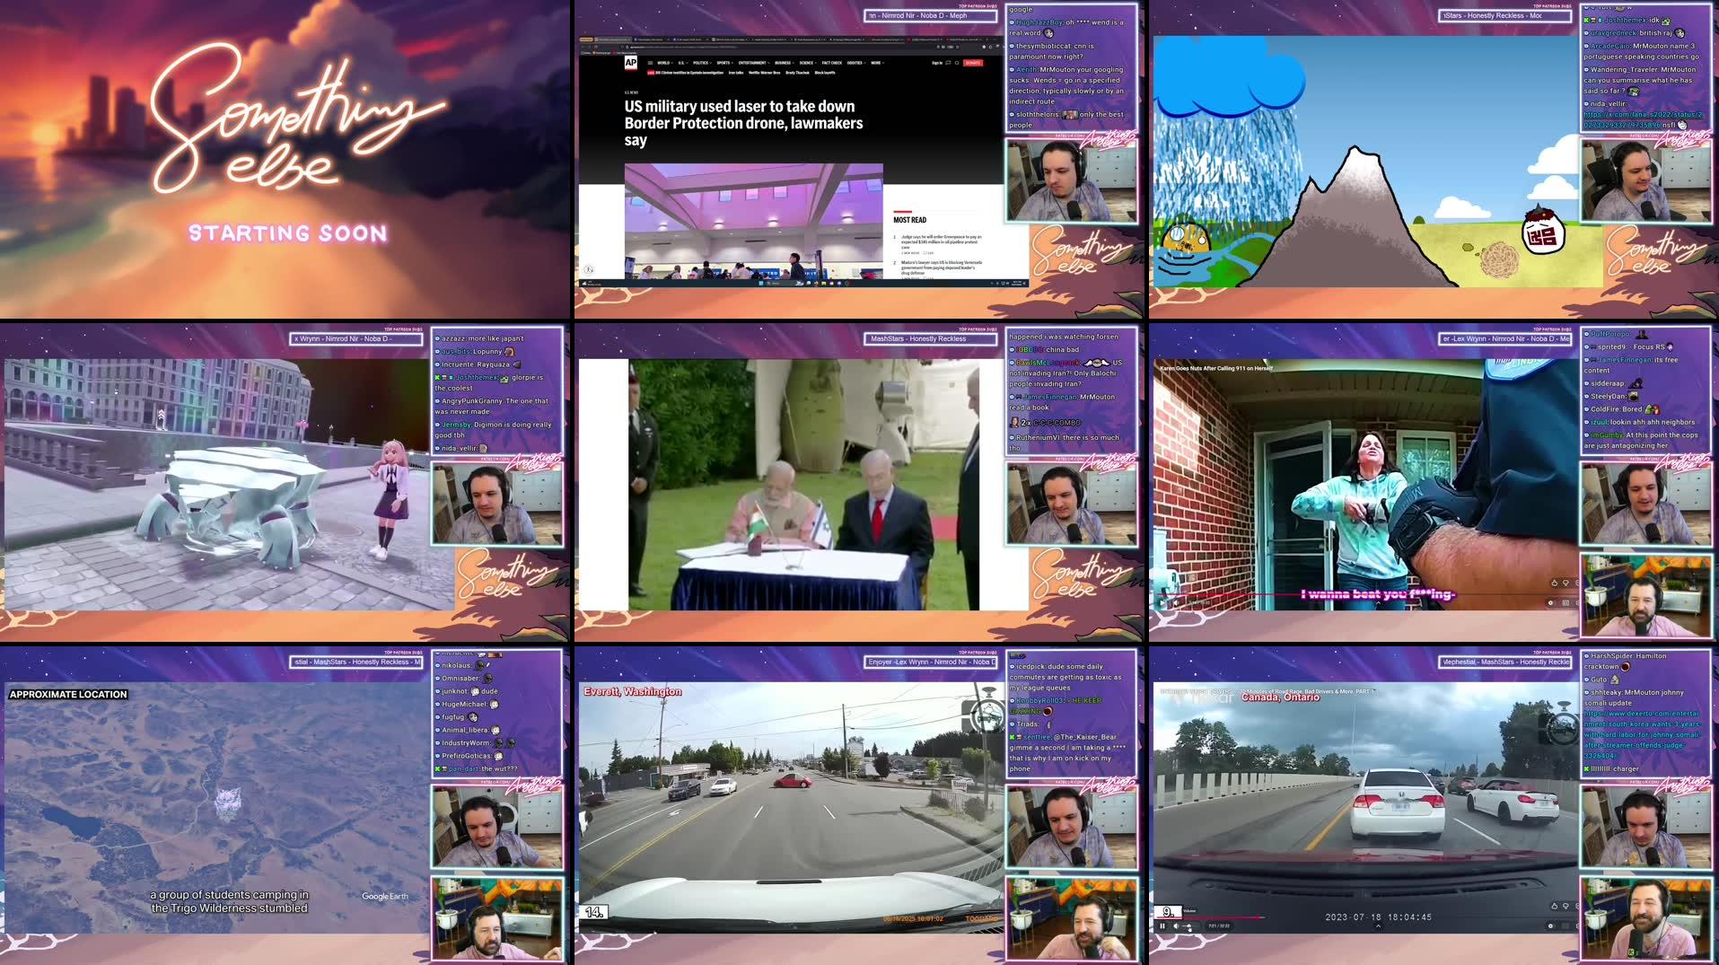The height and width of the screenshot is (965, 1719).
Task: Click thumbs down on the dashcam video
Action: pyautogui.click(x=1566, y=908)
